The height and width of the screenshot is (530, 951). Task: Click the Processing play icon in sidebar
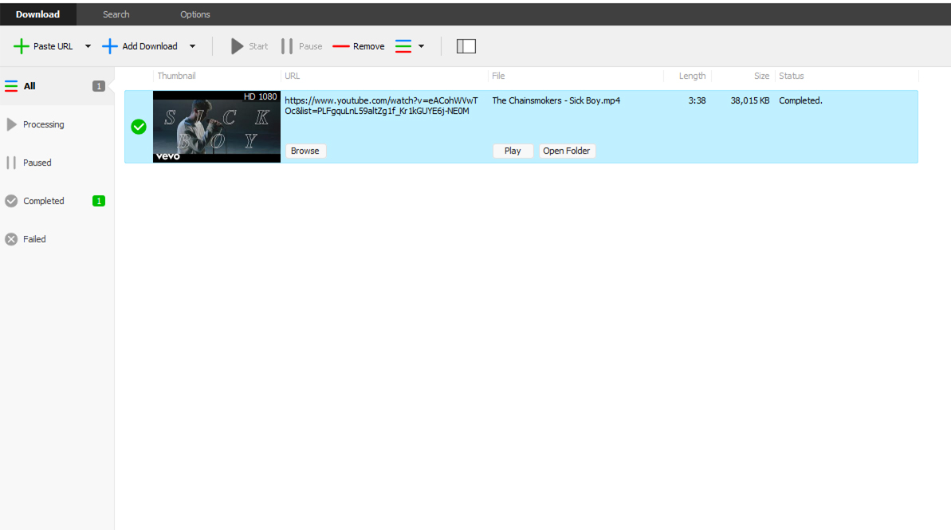click(x=11, y=124)
